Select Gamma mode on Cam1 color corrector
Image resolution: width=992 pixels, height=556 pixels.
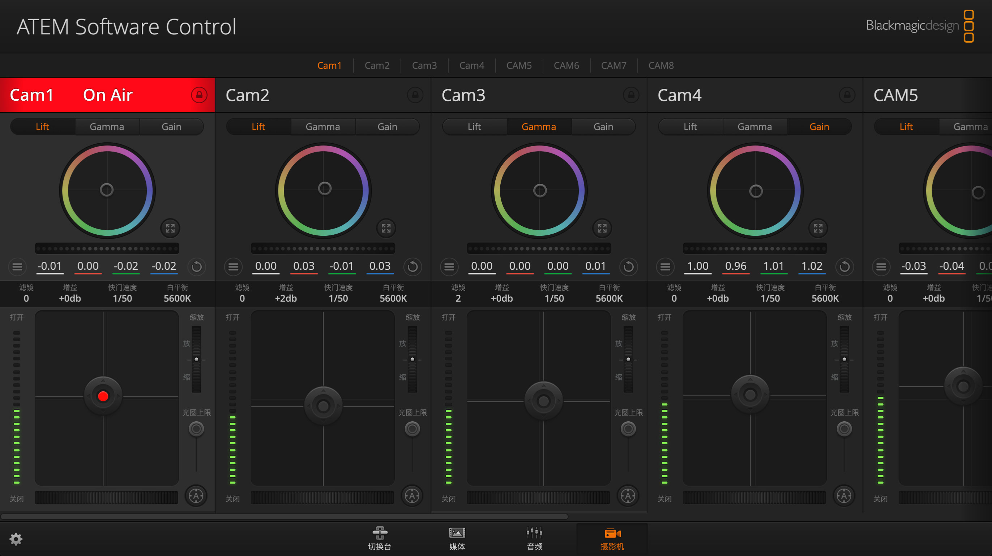[x=107, y=126]
